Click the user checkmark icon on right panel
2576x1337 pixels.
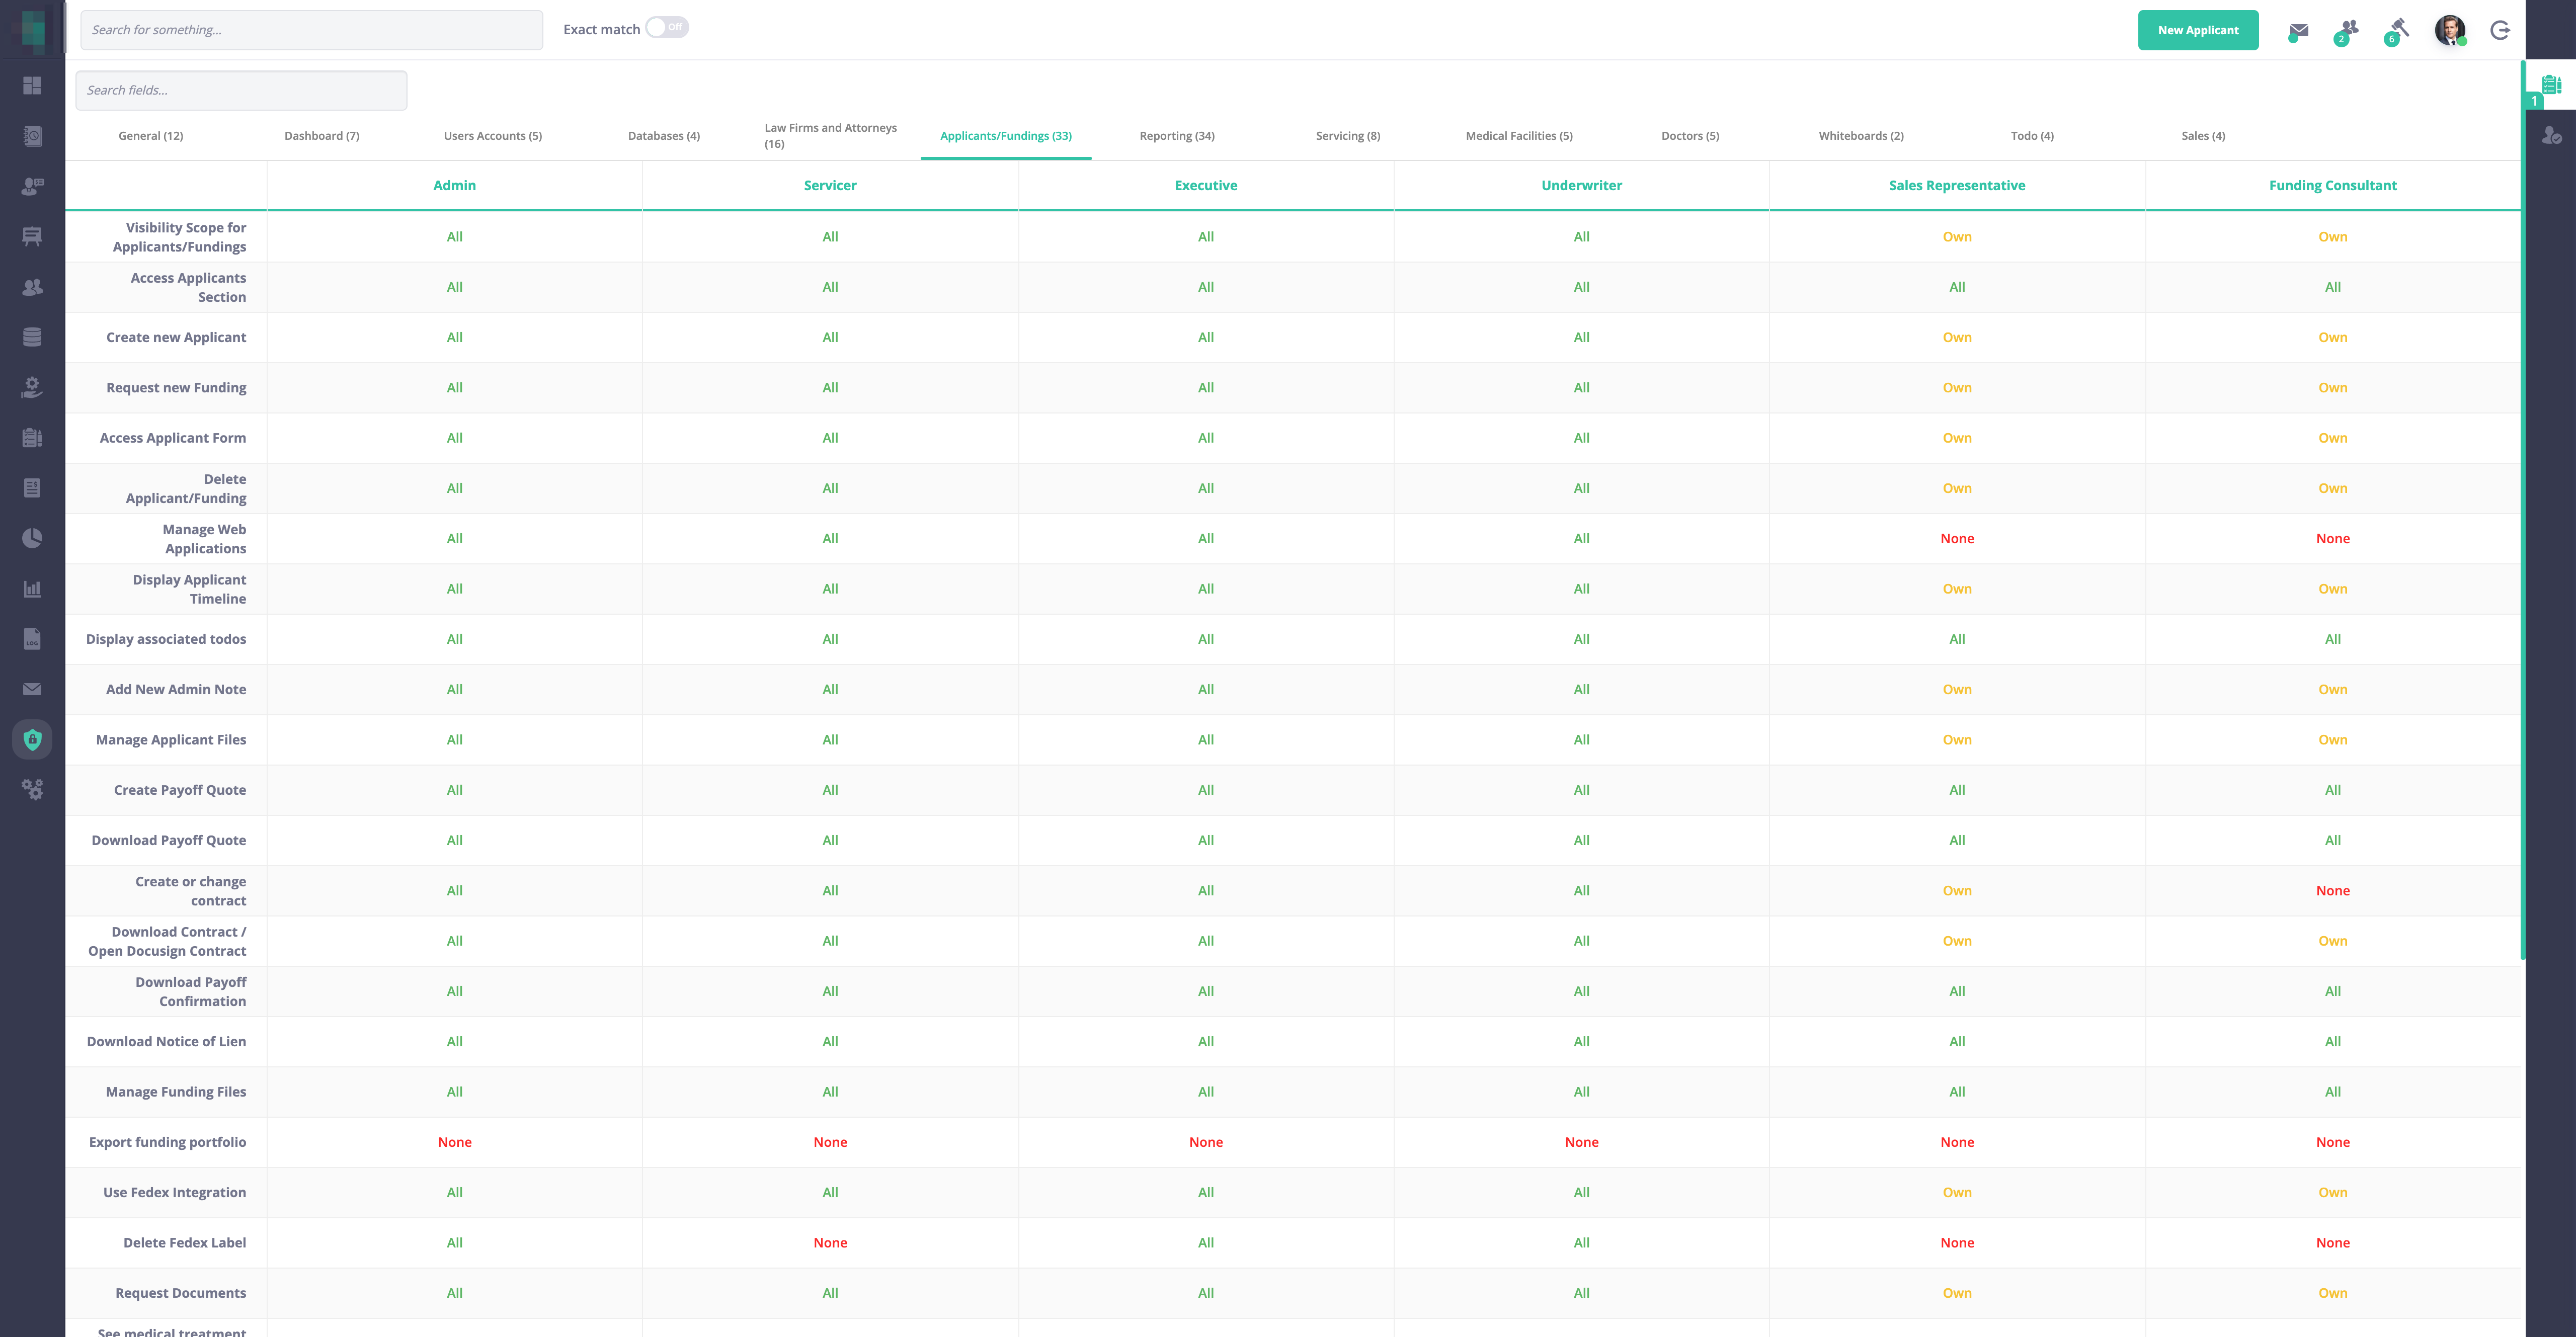click(x=2551, y=135)
